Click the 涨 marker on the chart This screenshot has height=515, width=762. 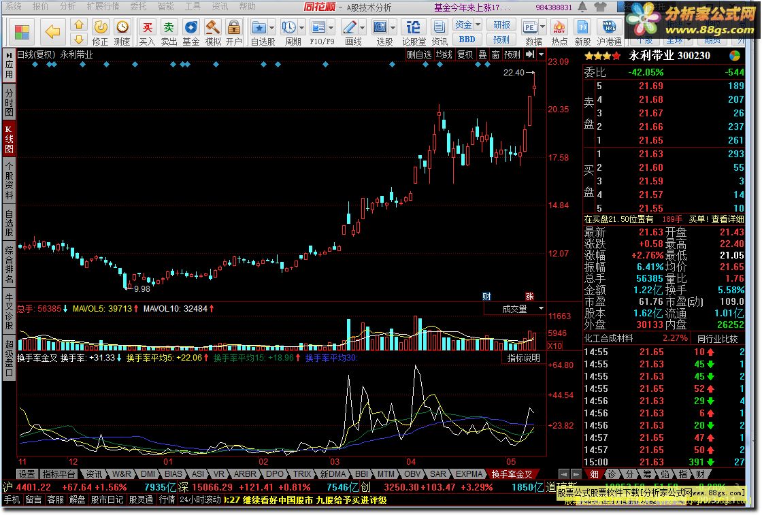click(x=530, y=297)
